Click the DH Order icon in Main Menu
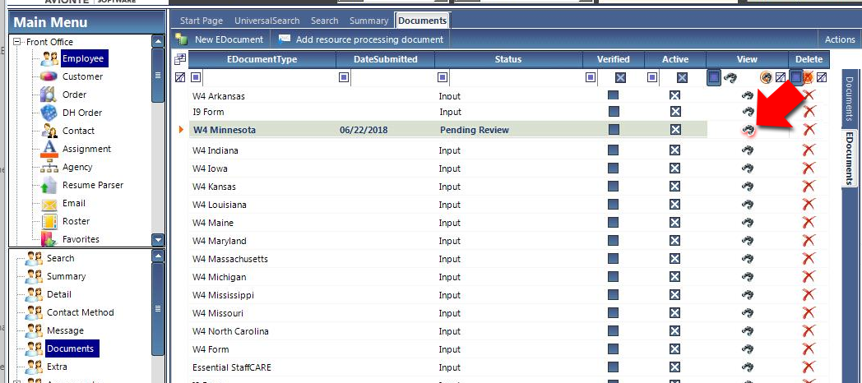 click(x=49, y=113)
